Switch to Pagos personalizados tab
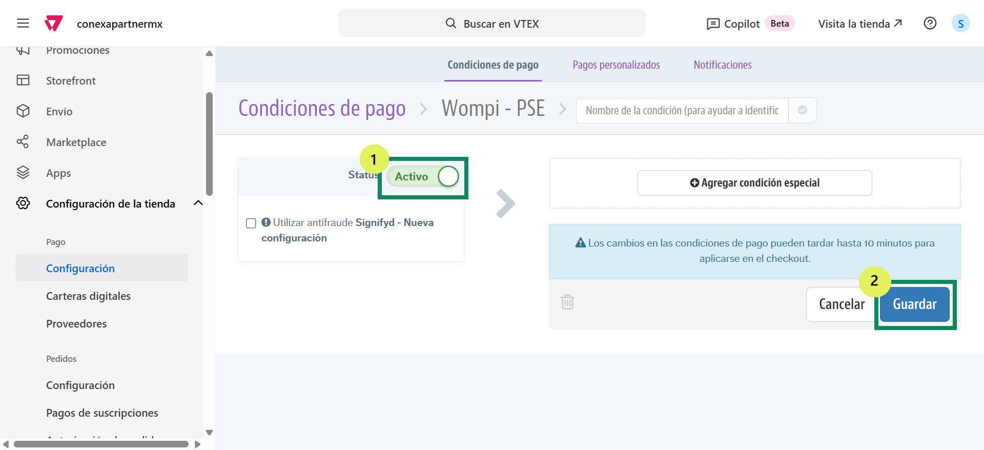Viewport: 984px width, 450px height. [616, 65]
